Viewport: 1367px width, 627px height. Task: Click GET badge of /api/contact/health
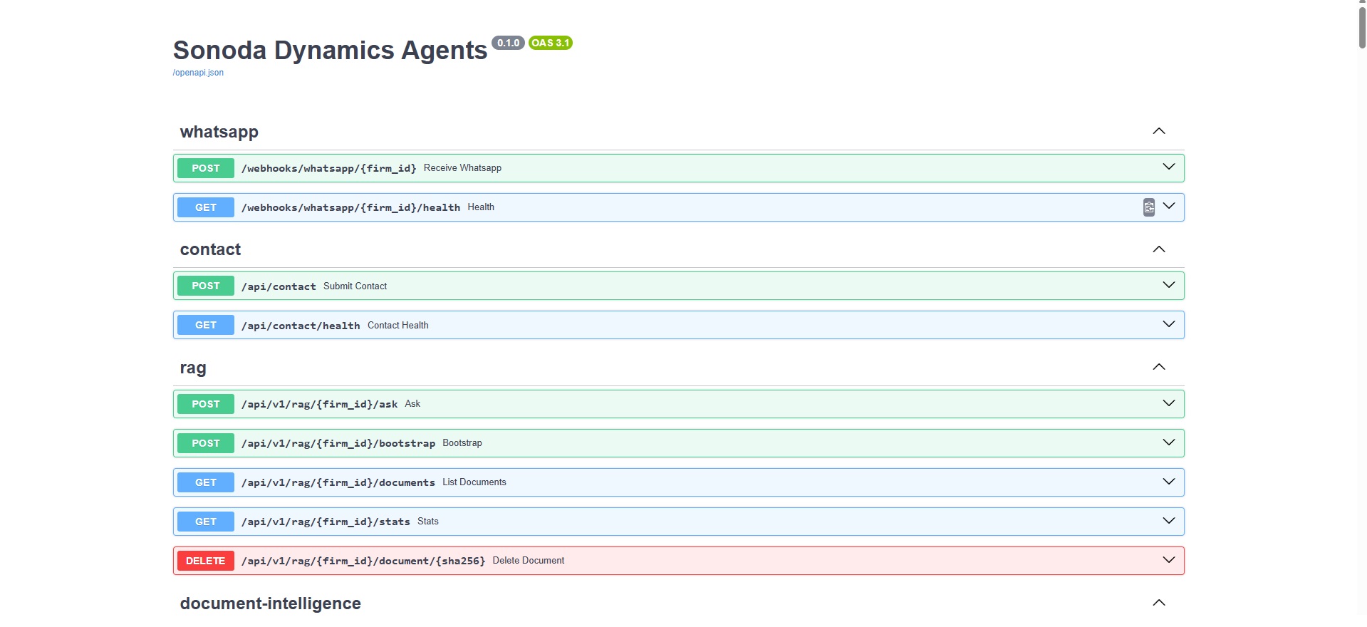click(206, 325)
